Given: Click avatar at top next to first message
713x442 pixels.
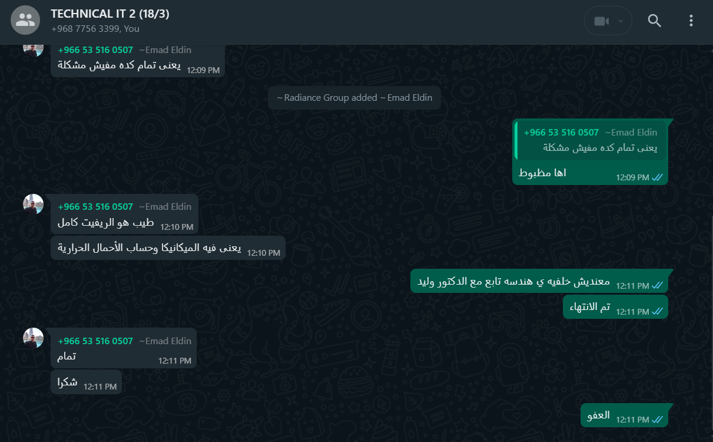Looking at the screenshot, I should tap(33, 50).
